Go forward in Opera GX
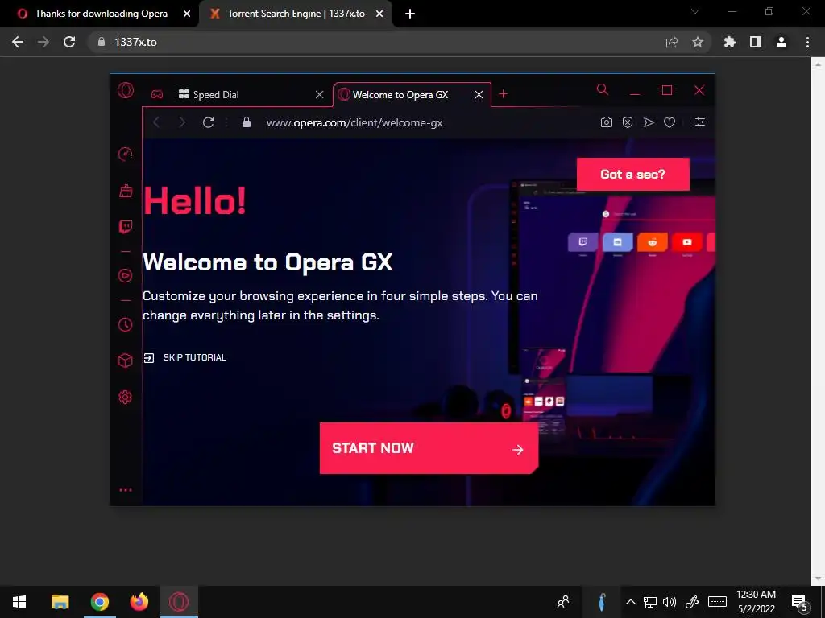The width and height of the screenshot is (825, 618). point(182,122)
